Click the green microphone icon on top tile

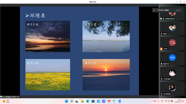(x=163, y=19)
